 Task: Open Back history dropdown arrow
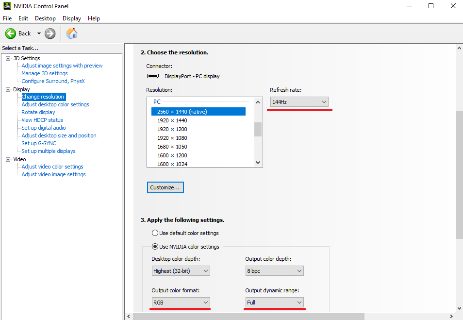(39, 34)
